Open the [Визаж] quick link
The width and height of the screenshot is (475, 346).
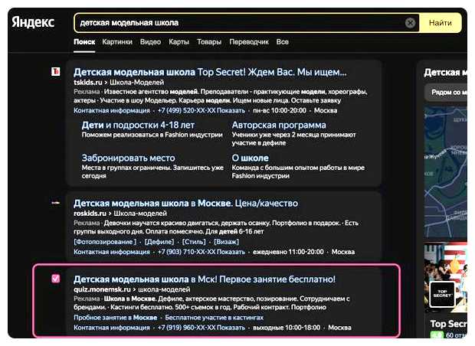tap(226, 242)
